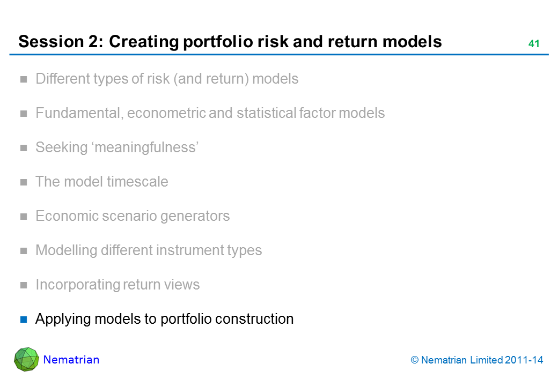Select 'Fundamental, econometric and statistical factor models'
The image size is (558, 386).
[210, 113]
